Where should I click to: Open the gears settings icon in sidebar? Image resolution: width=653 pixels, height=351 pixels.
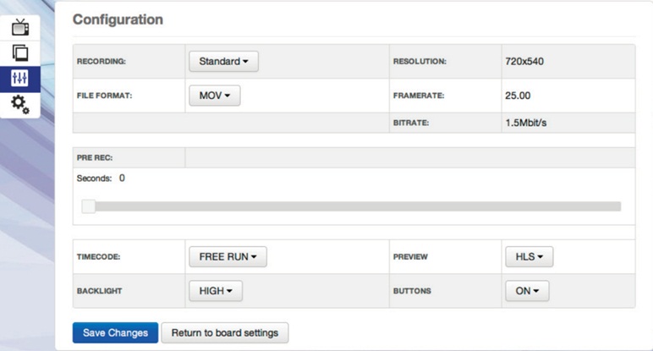[19, 104]
